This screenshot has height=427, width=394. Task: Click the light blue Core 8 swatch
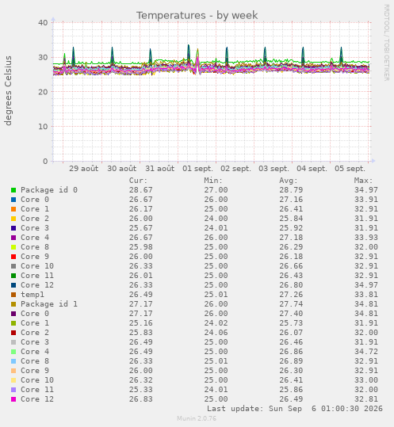(13, 361)
